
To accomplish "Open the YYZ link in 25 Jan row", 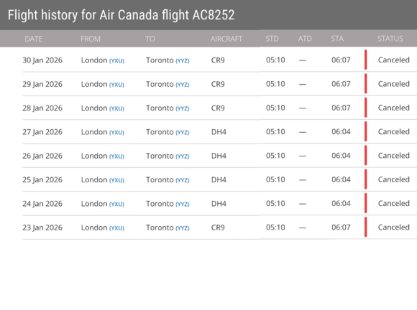I will coord(182,180).
